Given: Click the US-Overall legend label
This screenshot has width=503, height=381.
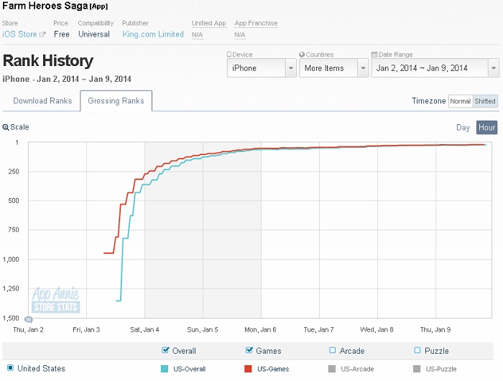Looking at the screenshot, I should [x=189, y=369].
